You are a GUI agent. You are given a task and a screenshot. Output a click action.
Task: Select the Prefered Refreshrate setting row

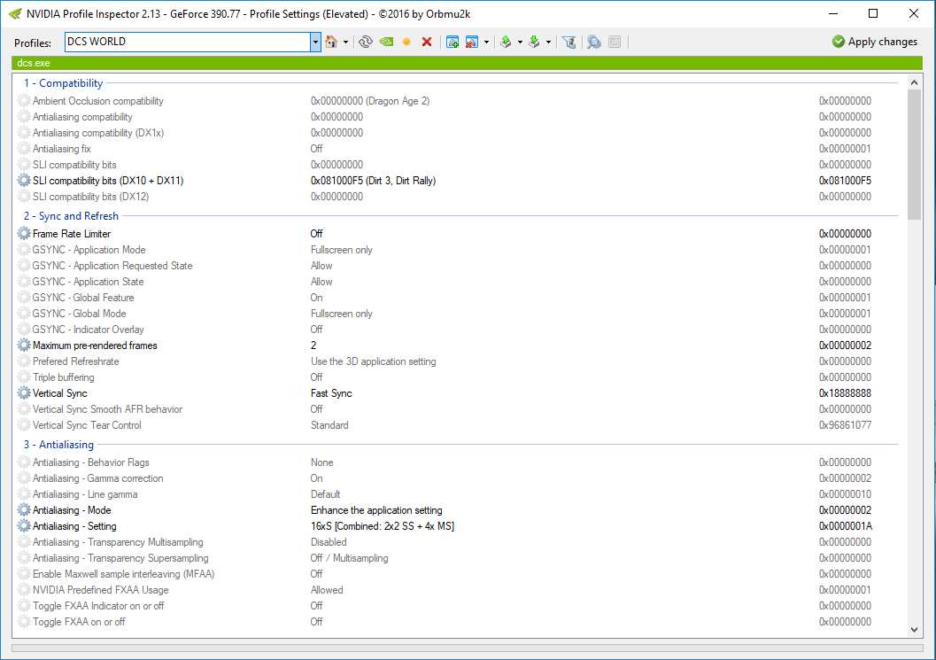pos(457,361)
